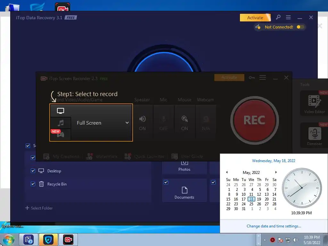Screen dimensions: 328x246
Task: Select May 31 in the calendar
Action: click(x=244, y=209)
